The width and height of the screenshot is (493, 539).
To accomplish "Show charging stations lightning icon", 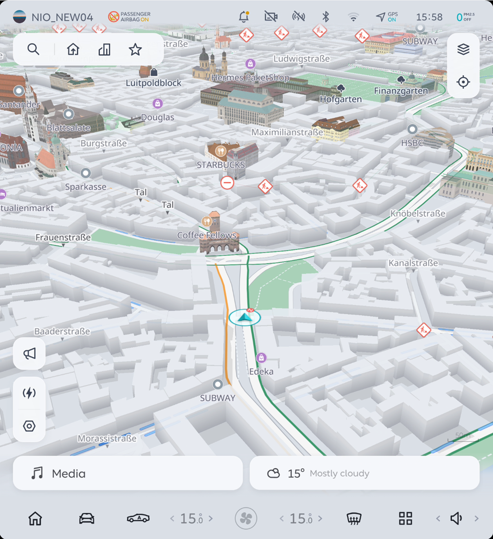I will [x=29, y=393].
